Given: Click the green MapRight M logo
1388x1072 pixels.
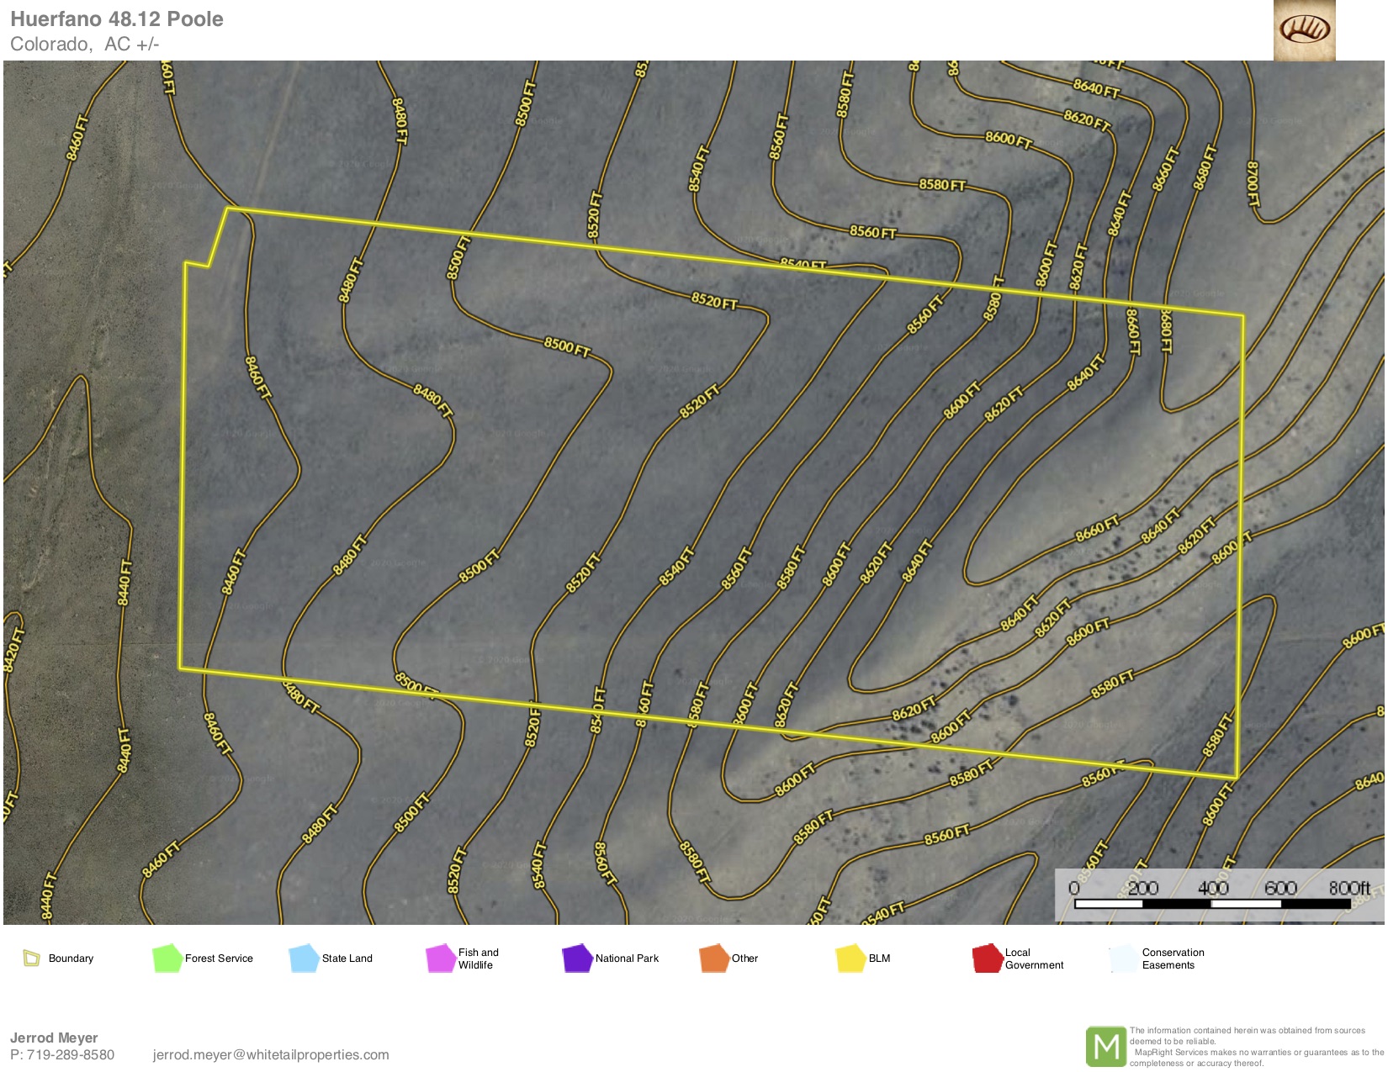Looking at the screenshot, I should [1105, 1047].
